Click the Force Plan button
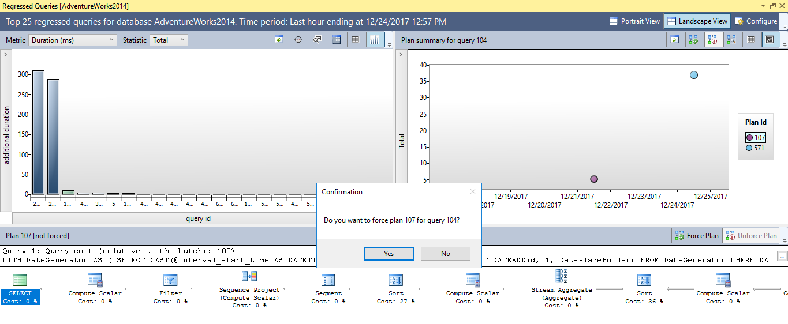Image resolution: width=788 pixels, height=324 pixels. pyautogui.click(x=697, y=236)
